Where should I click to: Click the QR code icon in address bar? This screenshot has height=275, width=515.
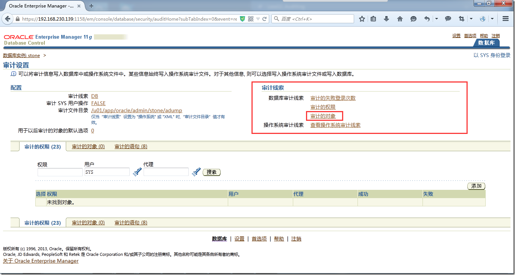point(251,19)
